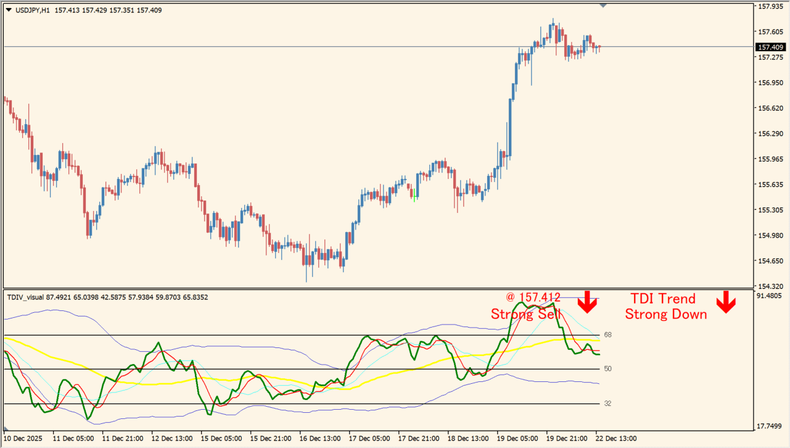
Task: Click the 91.4805 indicator scale maximum value
Action: (x=771, y=296)
